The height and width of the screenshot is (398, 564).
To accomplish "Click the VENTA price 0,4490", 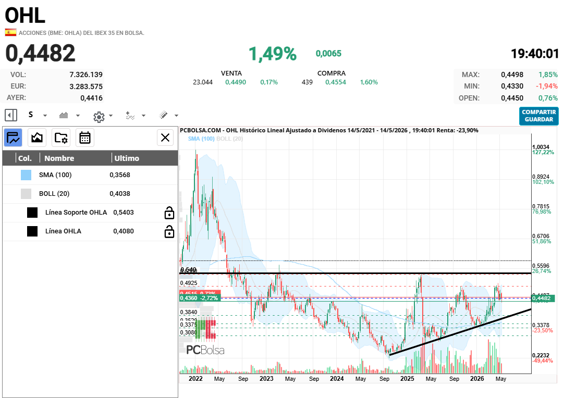I will (x=236, y=82).
